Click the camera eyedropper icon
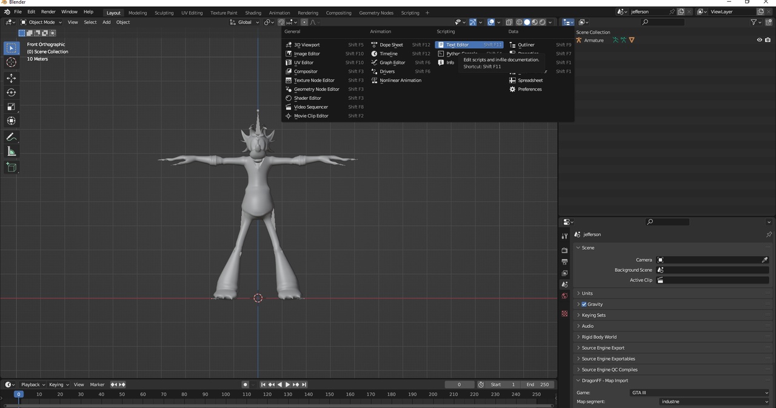The image size is (776, 408). [764, 260]
